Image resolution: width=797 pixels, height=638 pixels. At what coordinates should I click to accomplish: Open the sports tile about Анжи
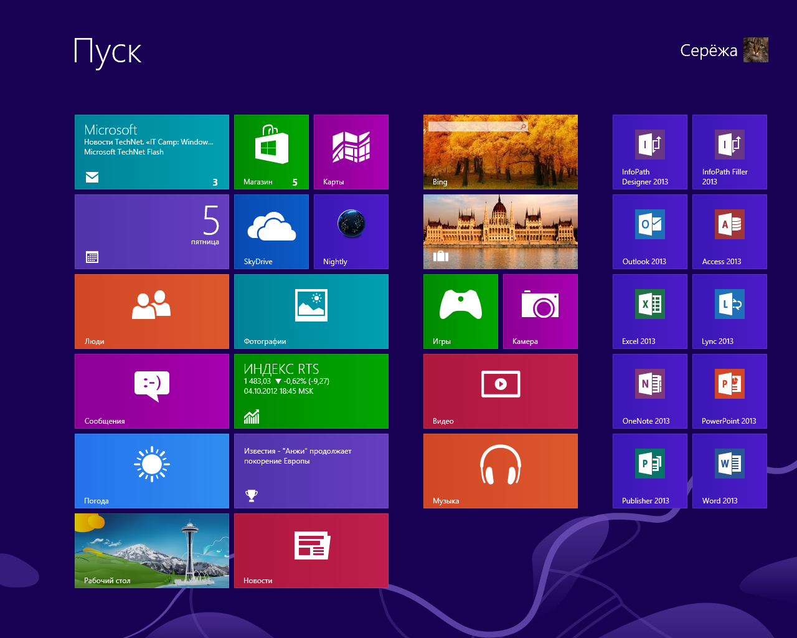coord(311,471)
